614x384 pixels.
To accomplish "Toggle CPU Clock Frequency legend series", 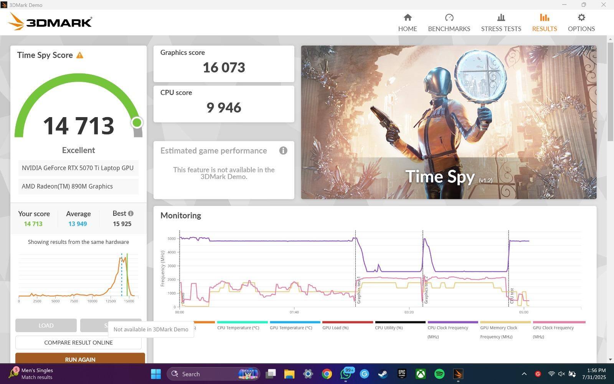I will (x=448, y=328).
